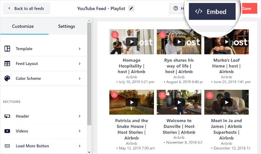Click the Color Scheme palette icon
The image size is (261, 154).
pyautogui.click(x=7, y=78)
